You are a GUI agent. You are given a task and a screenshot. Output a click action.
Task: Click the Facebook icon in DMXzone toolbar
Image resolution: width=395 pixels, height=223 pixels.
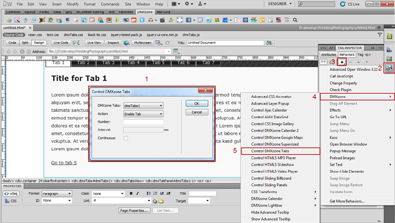pyautogui.click(x=188, y=20)
